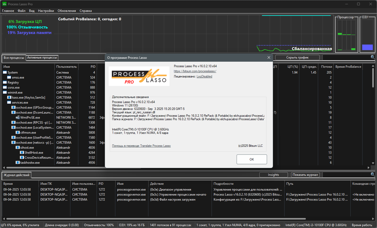Viewport: 377px width, 228px height.
Task: Click 1401 потоков в 91 процессах status
Action: point(171,225)
